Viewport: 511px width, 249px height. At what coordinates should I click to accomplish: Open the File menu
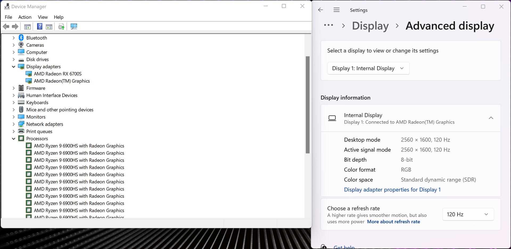pos(9,17)
